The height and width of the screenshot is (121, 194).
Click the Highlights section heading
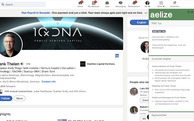click(x=5, y=114)
